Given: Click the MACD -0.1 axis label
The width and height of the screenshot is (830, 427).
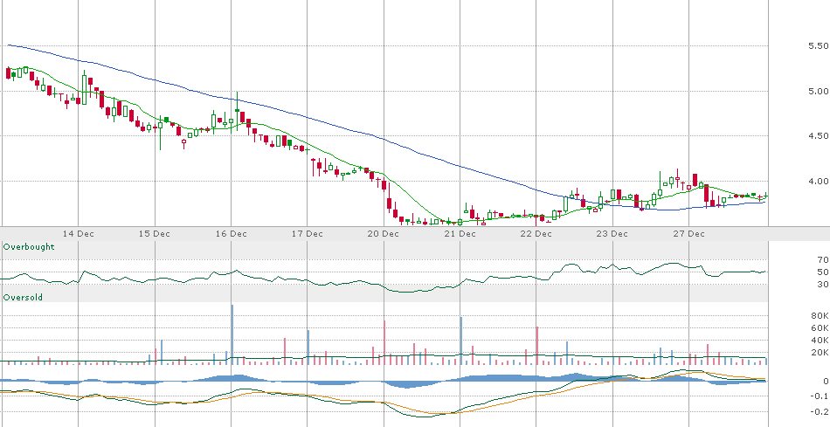Looking at the screenshot, I should click(821, 396).
